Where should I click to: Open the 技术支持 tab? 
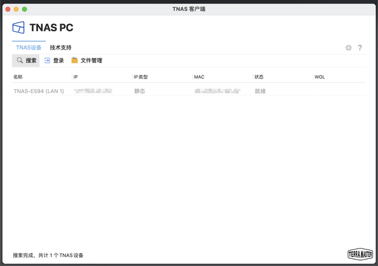click(x=60, y=47)
